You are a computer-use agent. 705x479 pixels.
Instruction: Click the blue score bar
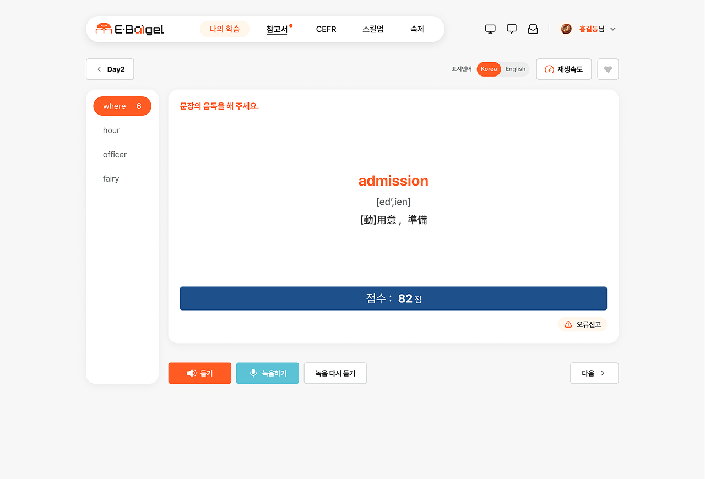tap(393, 298)
